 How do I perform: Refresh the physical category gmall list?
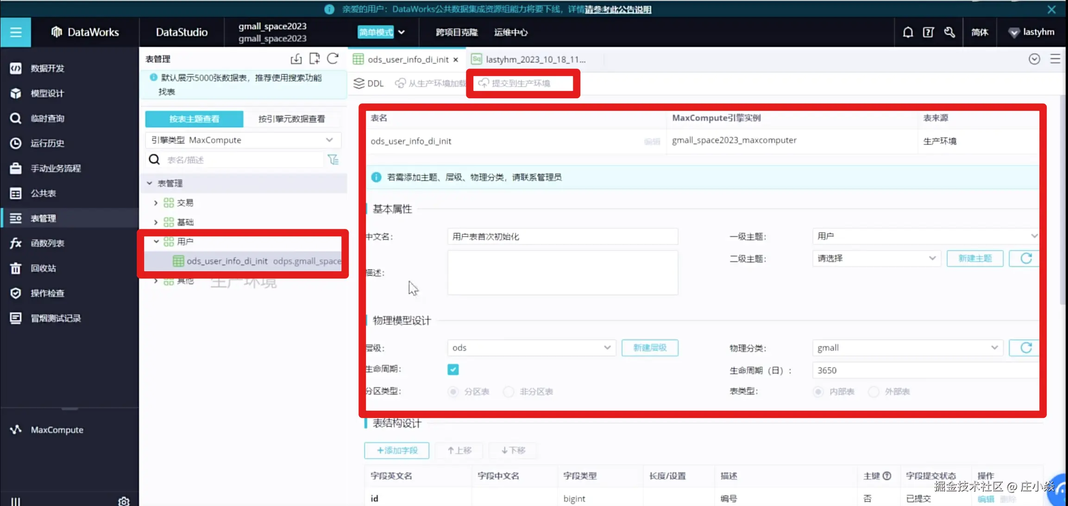(x=1025, y=348)
